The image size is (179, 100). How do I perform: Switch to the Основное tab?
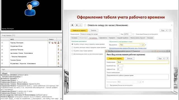coord(75,38)
